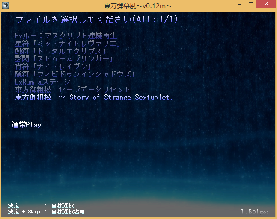Select 宵符「ナイトレイヴン」 script

click(53, 67)
